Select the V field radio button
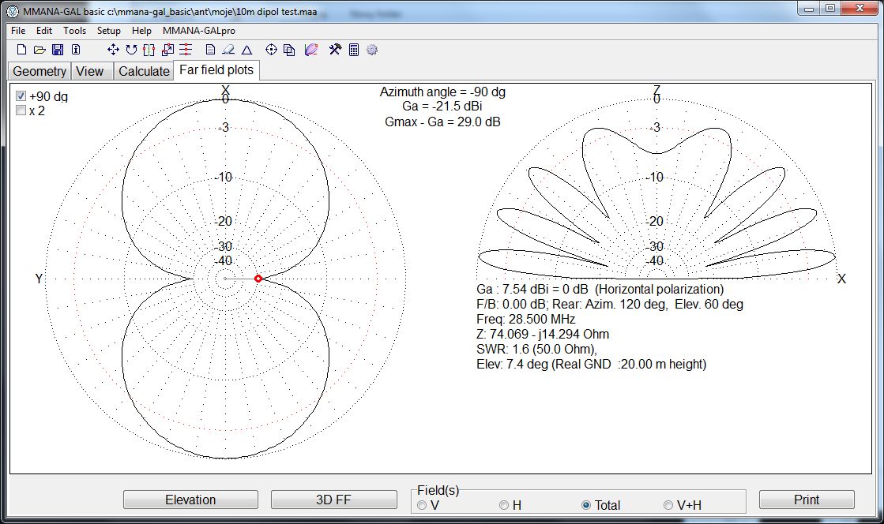 pyautogui.click(x=422, y=505)
